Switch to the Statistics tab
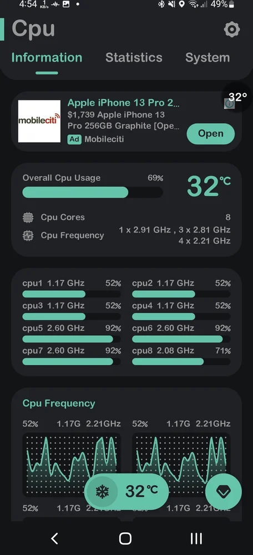 tap(134, 57)
